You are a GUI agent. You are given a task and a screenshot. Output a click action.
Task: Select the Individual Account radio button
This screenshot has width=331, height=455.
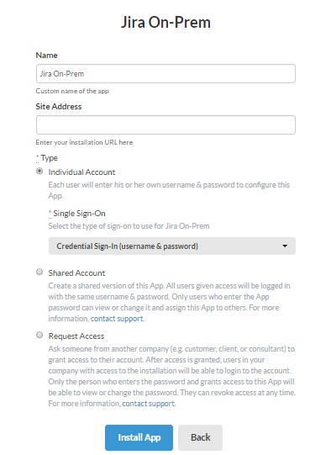tap(39, 172)
